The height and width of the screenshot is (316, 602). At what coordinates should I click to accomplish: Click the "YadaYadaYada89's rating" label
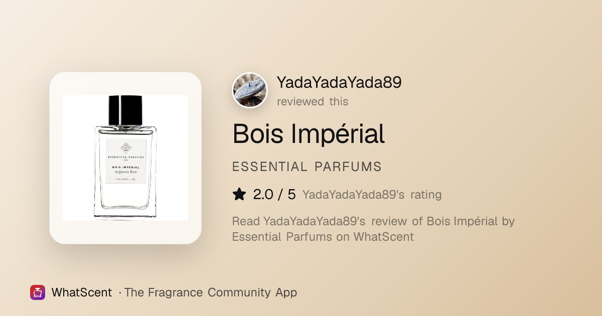[372, 195]
